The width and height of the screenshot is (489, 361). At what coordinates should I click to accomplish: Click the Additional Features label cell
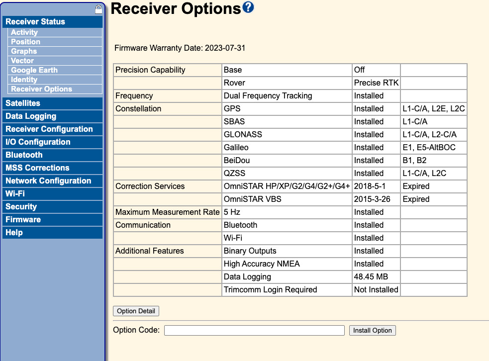(168, 251)
